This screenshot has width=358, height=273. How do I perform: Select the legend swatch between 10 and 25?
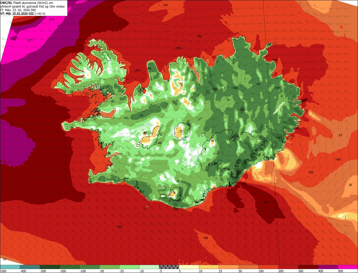209,267
